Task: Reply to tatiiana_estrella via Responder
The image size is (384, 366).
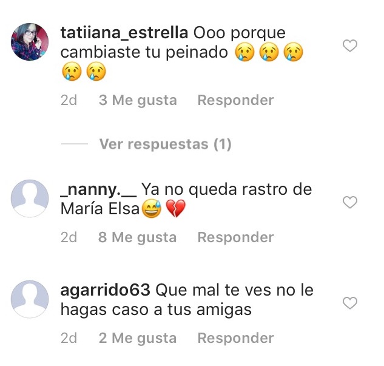Action: 235,100
